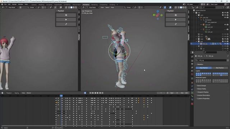The width and height of the screenshot is (230, 129).
Task: Open Bone Constraints properties tab
Action: [x=192, y=100]
